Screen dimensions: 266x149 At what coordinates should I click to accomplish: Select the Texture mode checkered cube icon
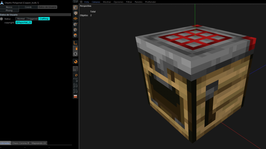coord(75,13)
